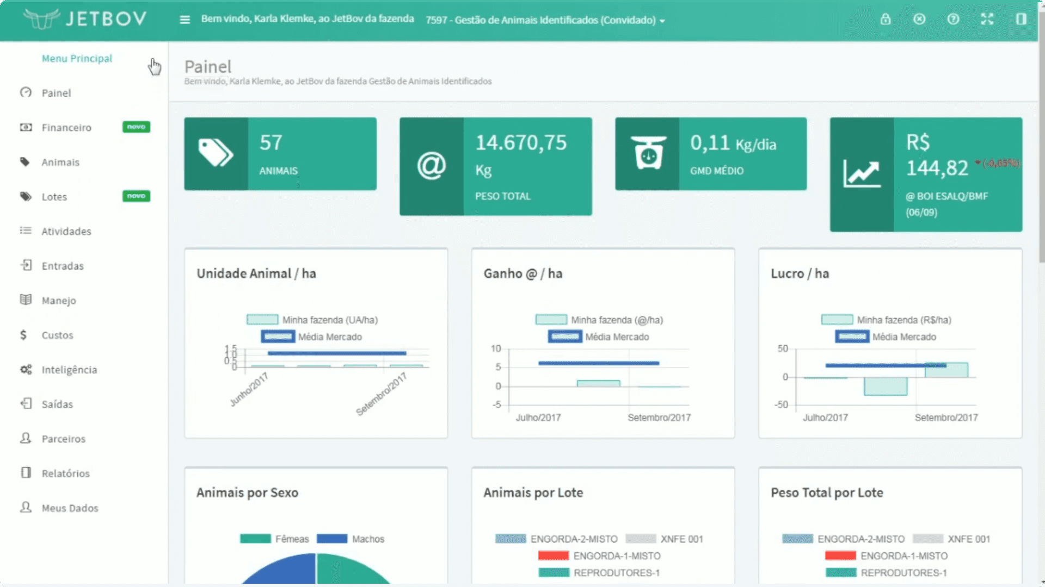Click the novo badge beside Financeiro

tap(136, 127)
